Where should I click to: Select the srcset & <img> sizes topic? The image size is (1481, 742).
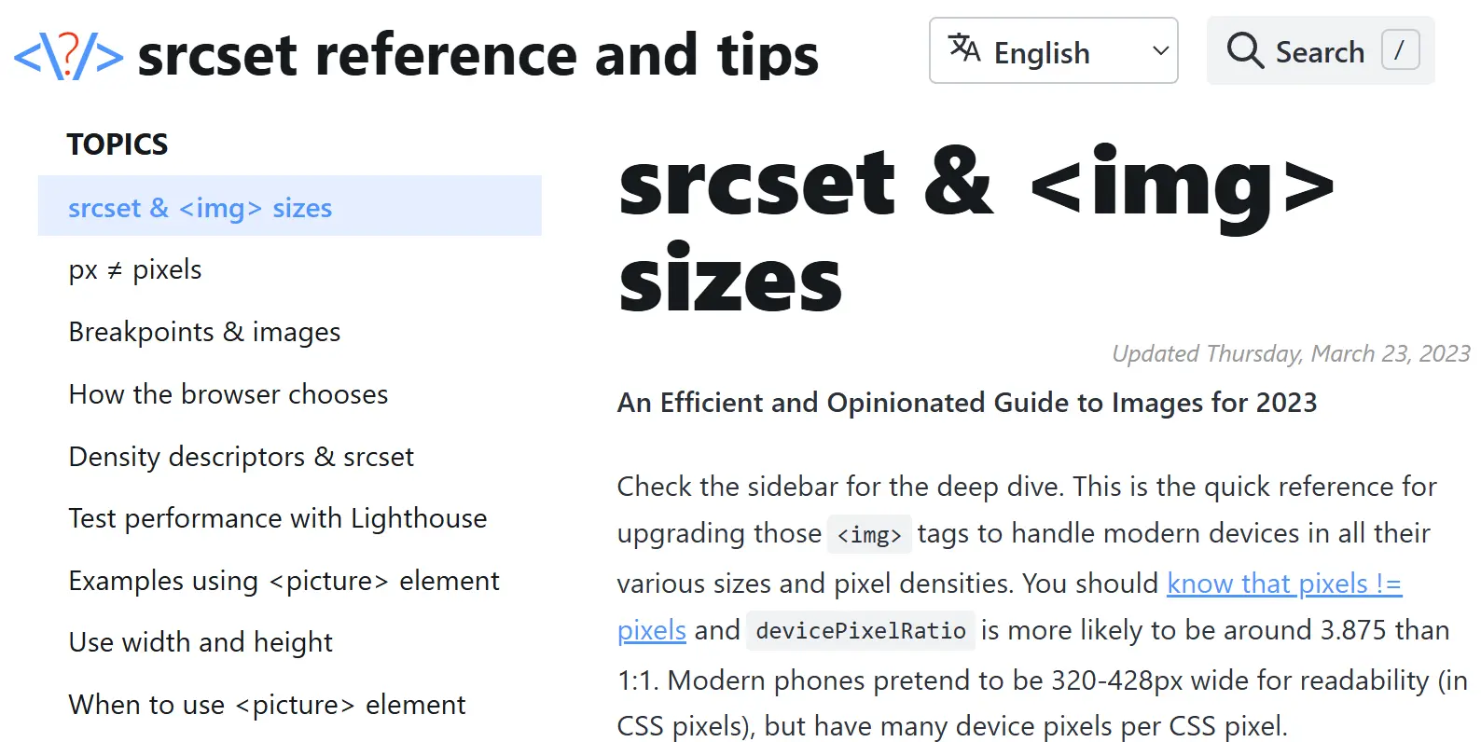[x=290, y=206]
